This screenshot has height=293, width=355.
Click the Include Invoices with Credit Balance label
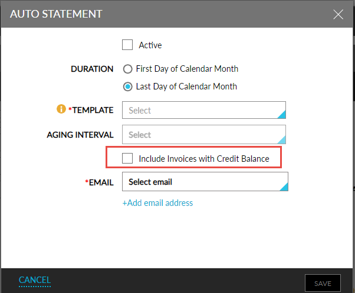pyautogui.click(x=204, y=158)
